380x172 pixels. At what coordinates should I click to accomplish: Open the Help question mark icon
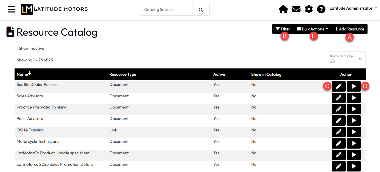click(321, 10)
